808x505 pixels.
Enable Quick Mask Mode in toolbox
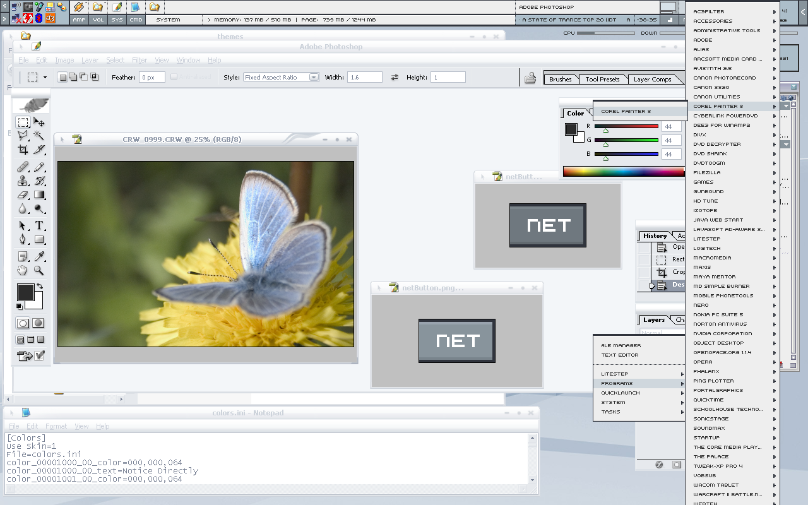[x=39, y=323]
